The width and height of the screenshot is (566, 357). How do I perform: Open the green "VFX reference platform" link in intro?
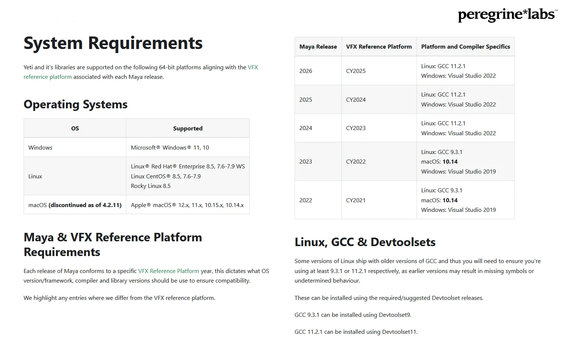click(141, 72)
